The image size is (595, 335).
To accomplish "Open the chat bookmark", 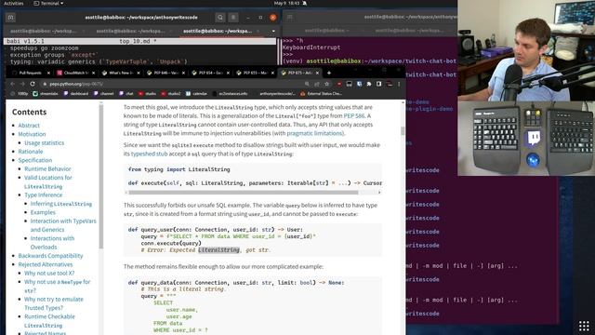I will coord(126,93).
